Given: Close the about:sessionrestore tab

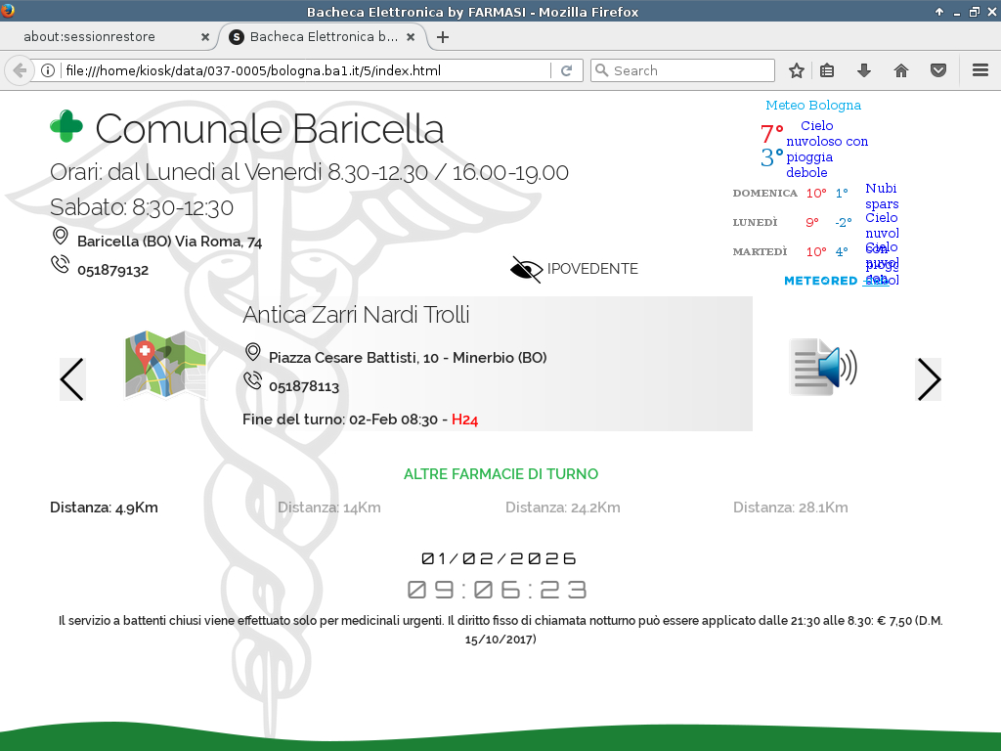Looking at the screenshot, I should pyautogui.click(x=205, y=37).
